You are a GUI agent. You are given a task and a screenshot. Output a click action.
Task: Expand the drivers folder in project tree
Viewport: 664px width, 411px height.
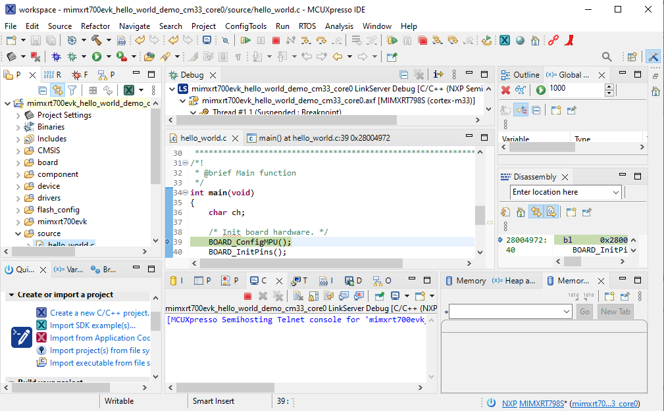[18, 198]
